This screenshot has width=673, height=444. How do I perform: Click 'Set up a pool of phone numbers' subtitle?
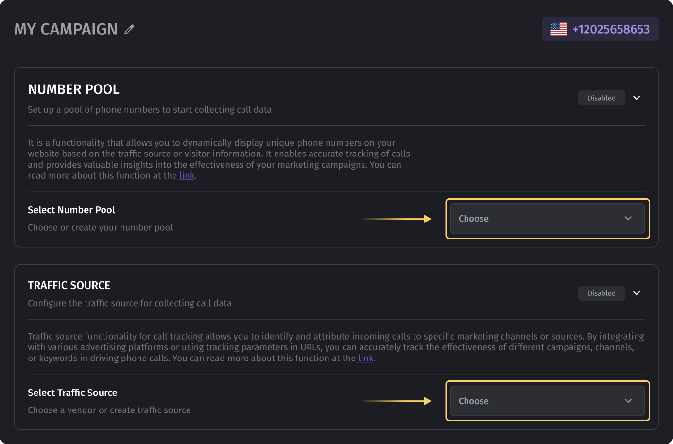[150, 109]
